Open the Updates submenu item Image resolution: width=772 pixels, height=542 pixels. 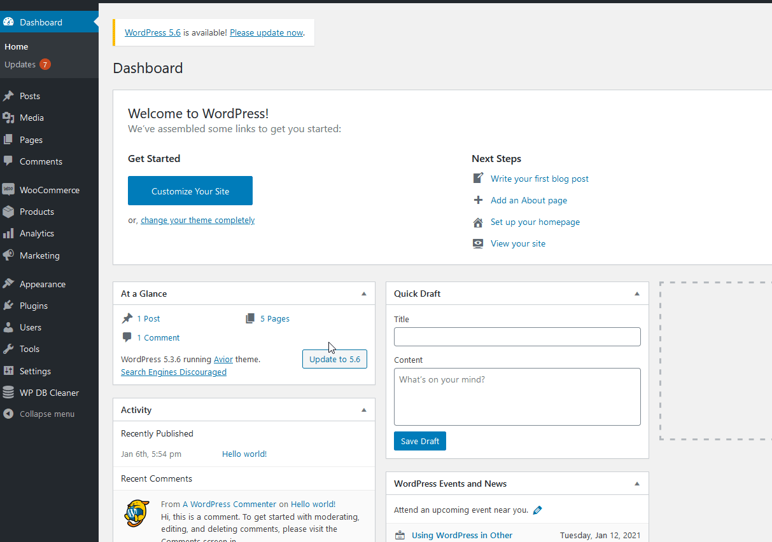pos(20,64)
